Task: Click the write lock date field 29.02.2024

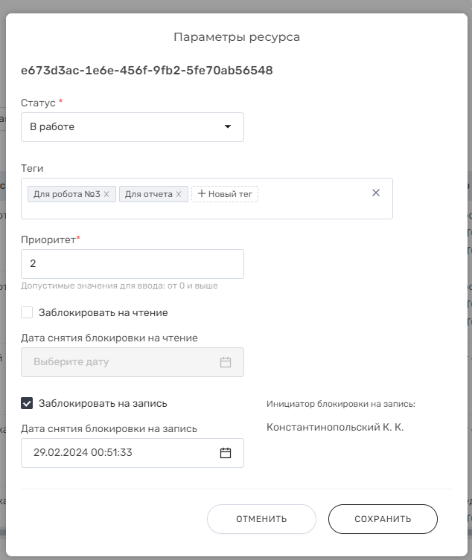Action: (133, 453)
